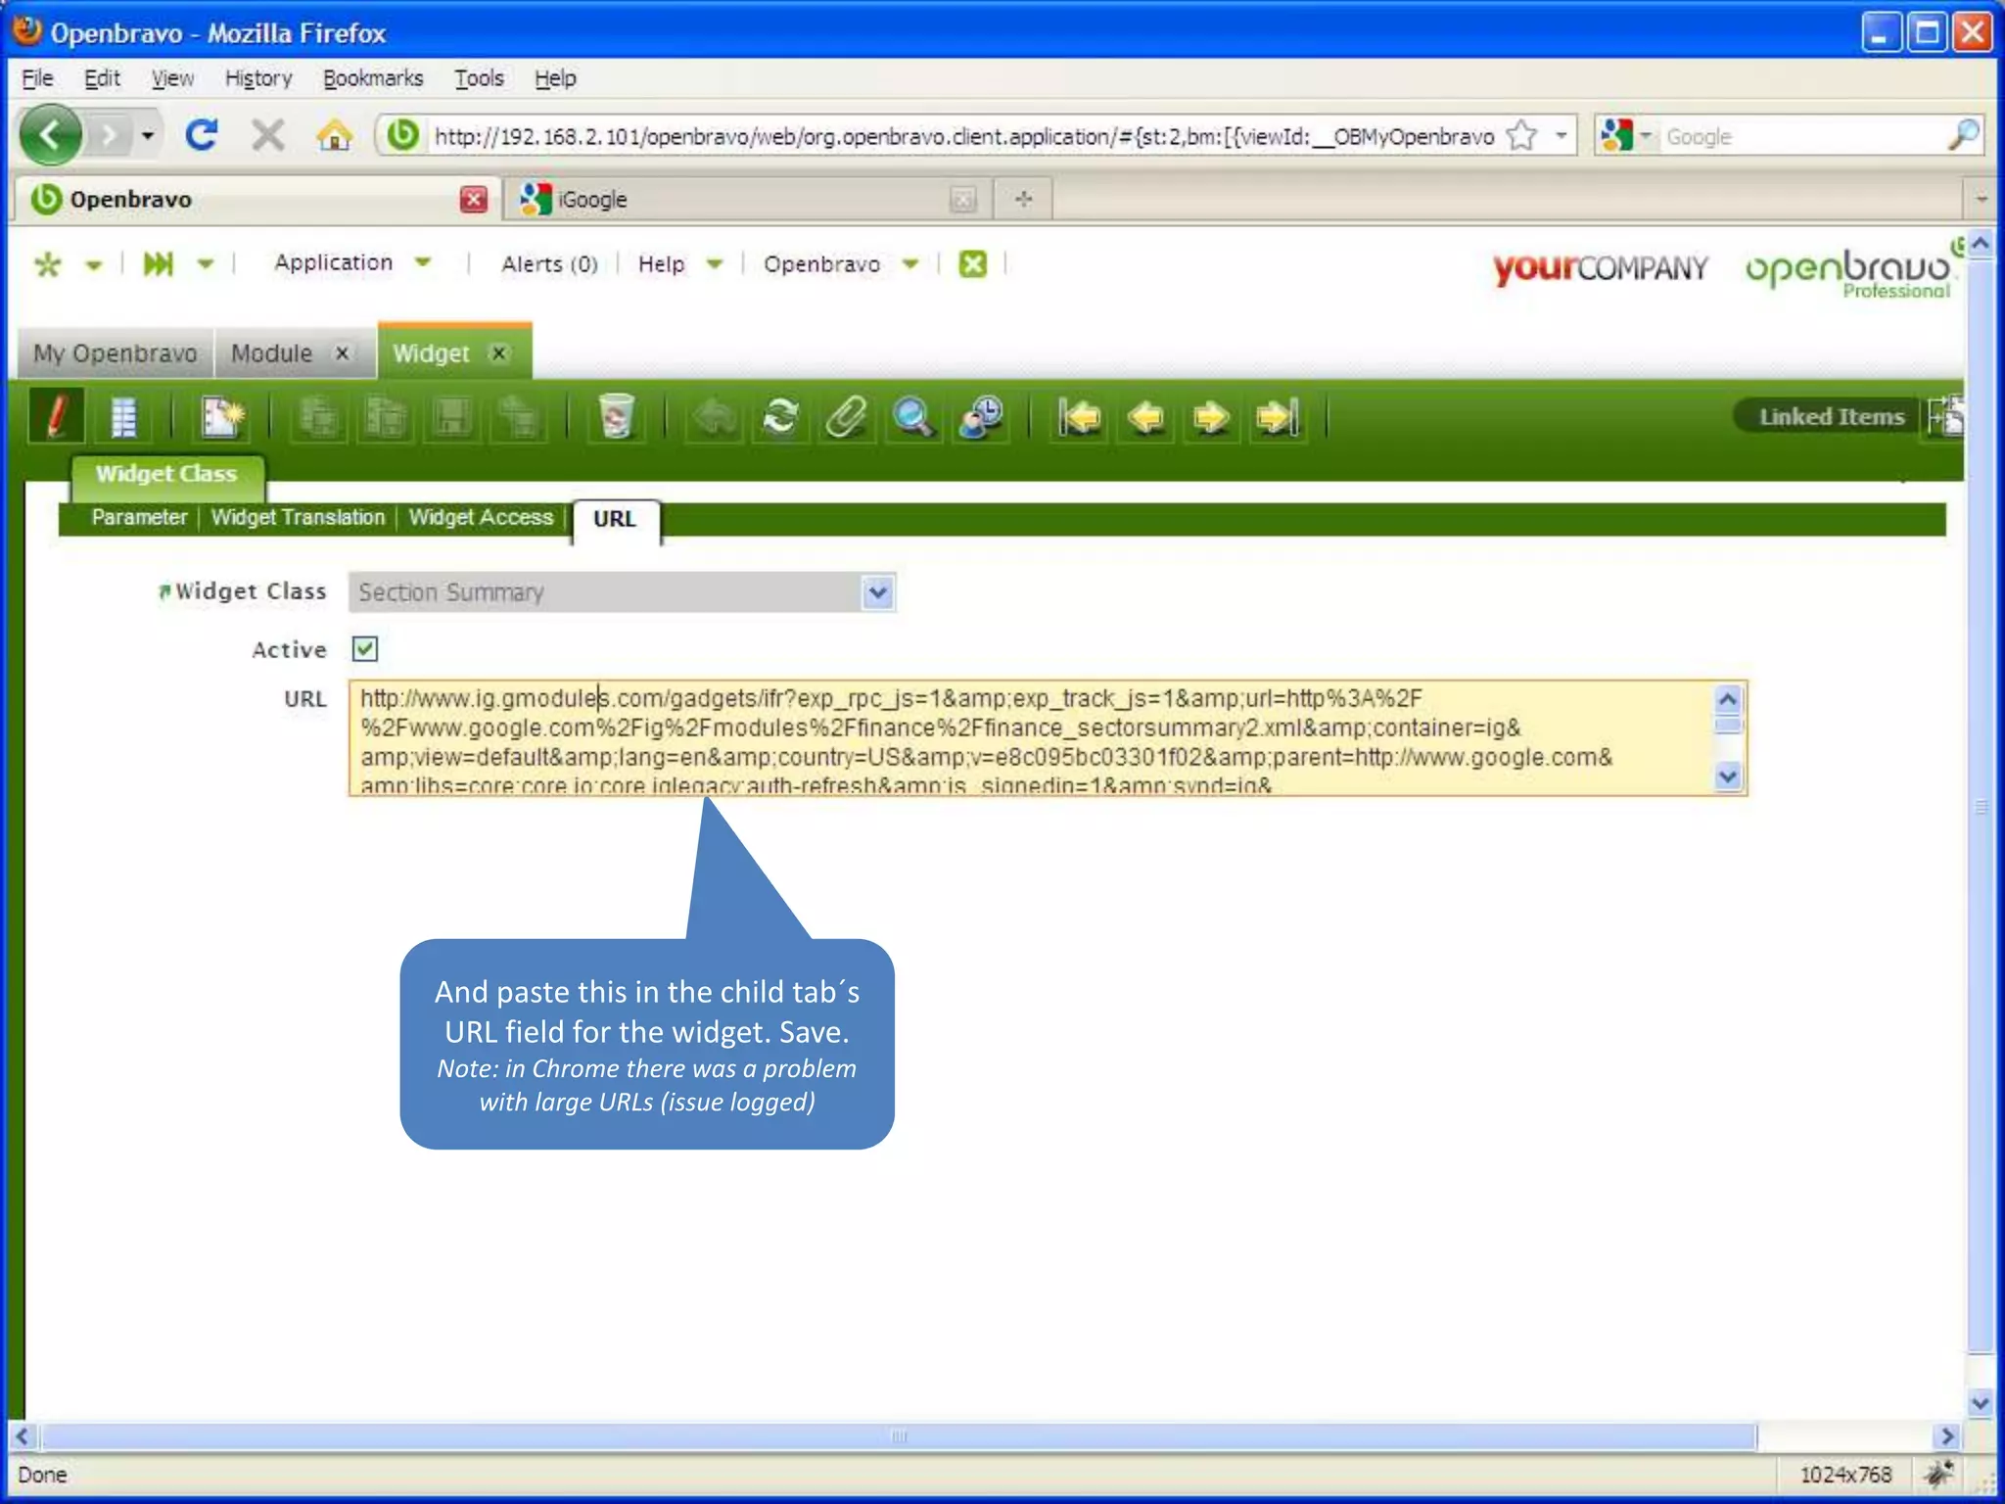Click the disabled save floppy disk icon
The width and height of the screenshot is (2005, 1504).
(x=451, y=417)
